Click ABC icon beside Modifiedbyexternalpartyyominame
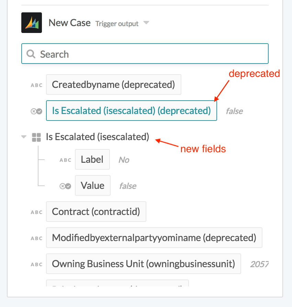This screenshot has width=292, height=307. [36, 238]
